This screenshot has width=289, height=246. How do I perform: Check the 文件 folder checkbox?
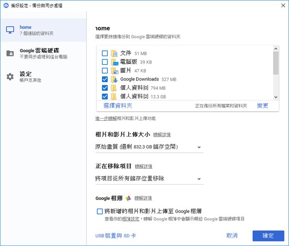[105, 53]
